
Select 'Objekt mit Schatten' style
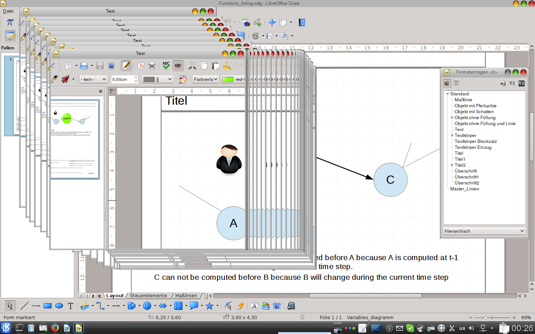click(x=474, y=112)
